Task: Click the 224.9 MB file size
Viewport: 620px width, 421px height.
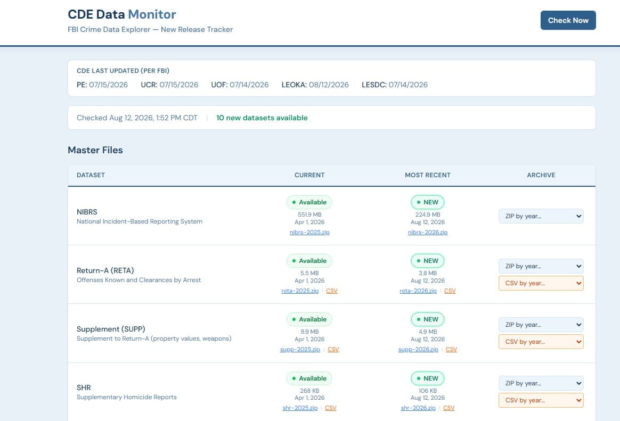Action: (x=427, y=215)
